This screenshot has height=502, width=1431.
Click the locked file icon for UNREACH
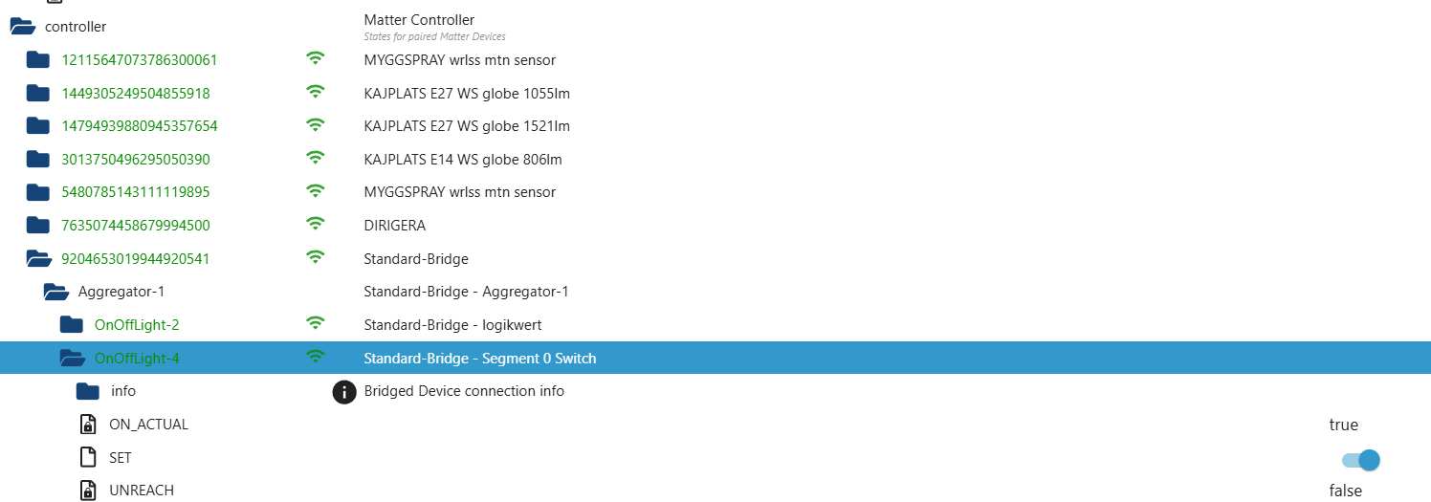coord(88,491)
